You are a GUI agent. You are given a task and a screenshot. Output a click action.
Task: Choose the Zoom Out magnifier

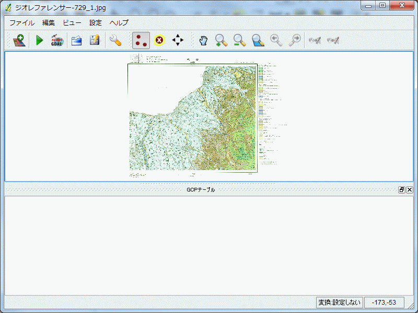point(239,40)
